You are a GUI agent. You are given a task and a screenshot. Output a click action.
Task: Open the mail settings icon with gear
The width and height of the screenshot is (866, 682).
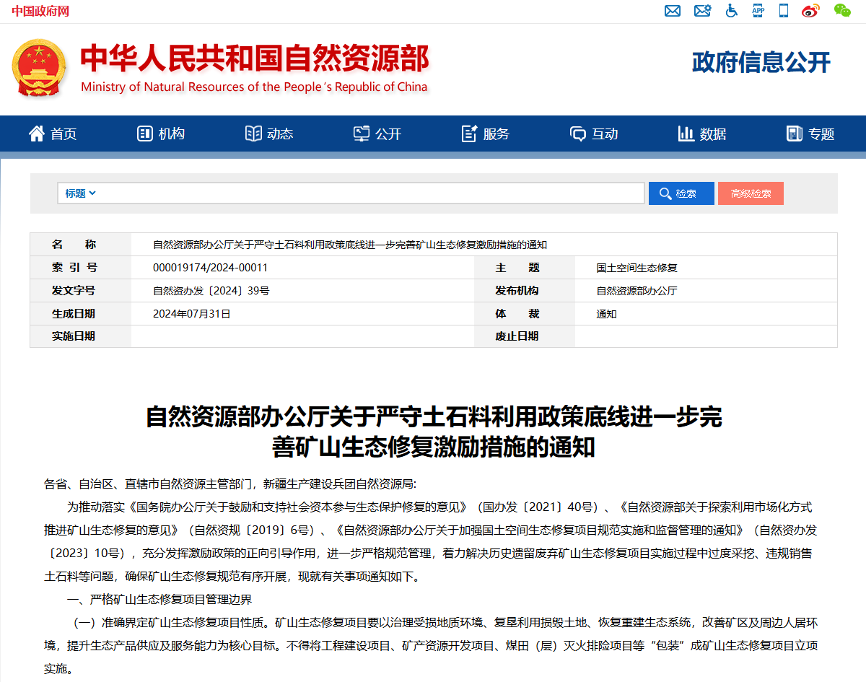click(x=702, y=11)
